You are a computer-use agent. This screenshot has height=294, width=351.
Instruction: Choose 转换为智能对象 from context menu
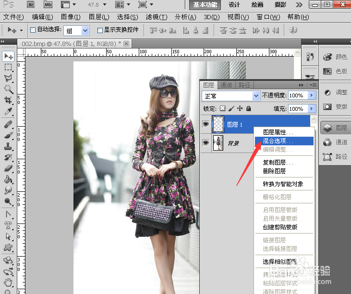284,184
